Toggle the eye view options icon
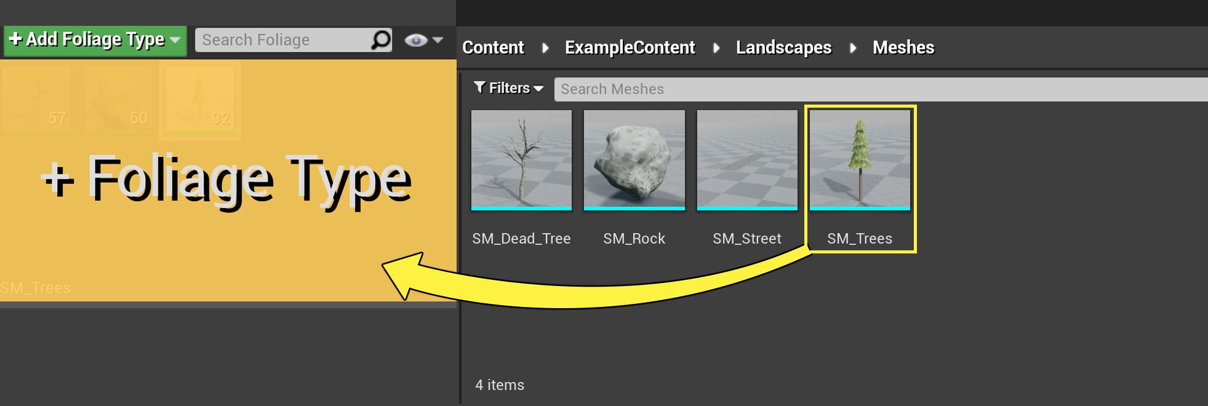1208x406 pixels. (x=415, y=41)
